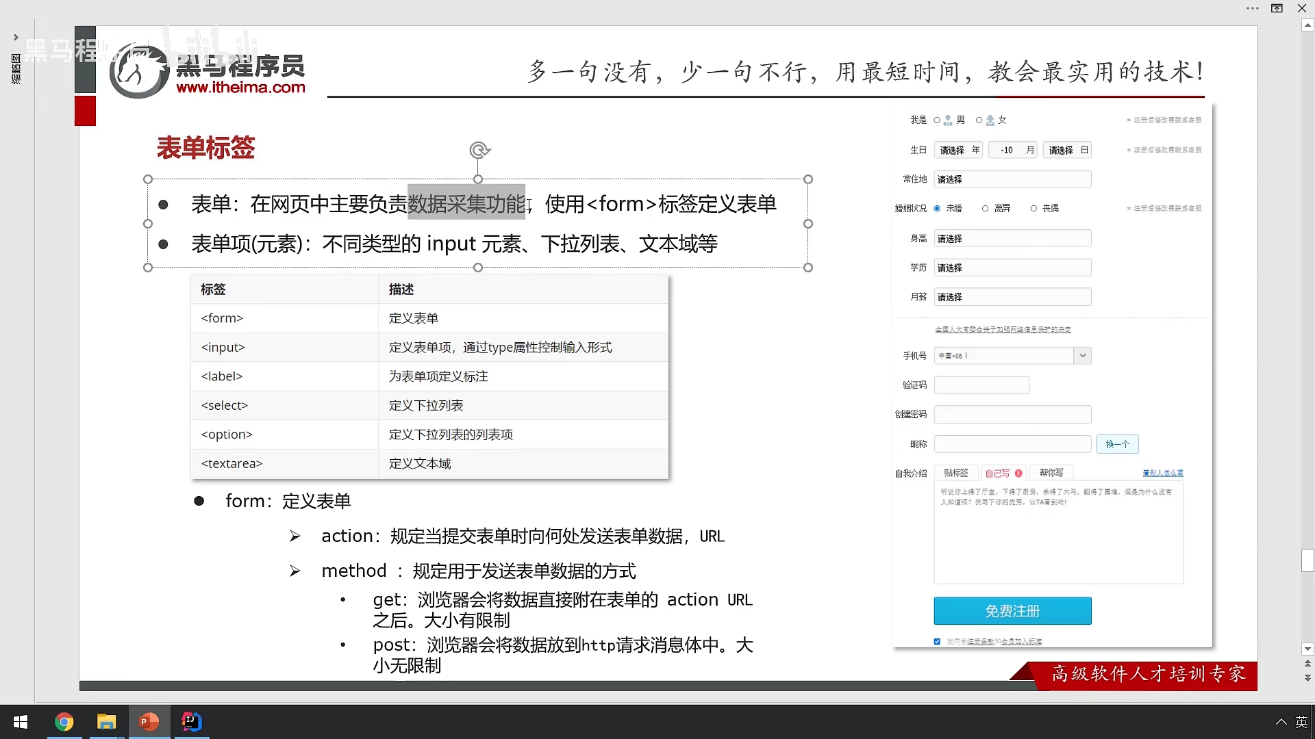The height and width of the screenshot is (739, 1315).
Task: Expand the collapsed slide thumbnail pane
Action: coord(16,38)
